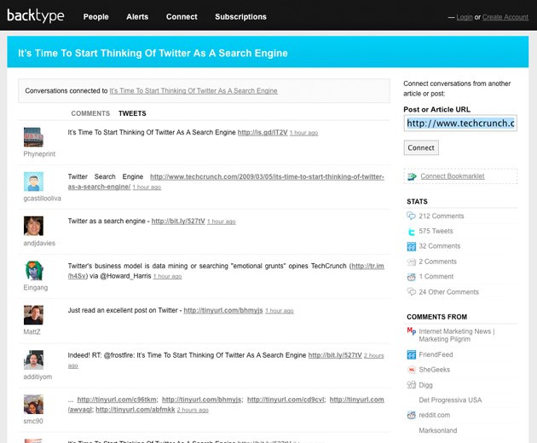Click Eingang's avatar
537x443 pixels.
click(x=33, y=270)
